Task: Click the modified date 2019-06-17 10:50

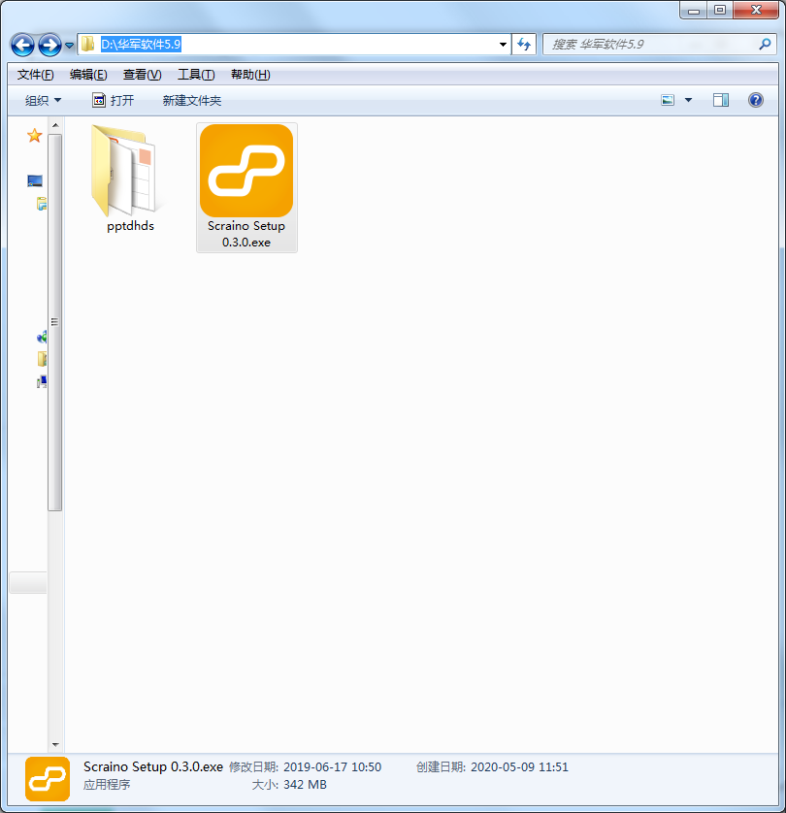Action: coord(332,766)
